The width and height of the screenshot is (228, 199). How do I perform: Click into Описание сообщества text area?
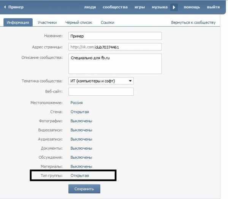pyautogui.click(x=115, y=63)
